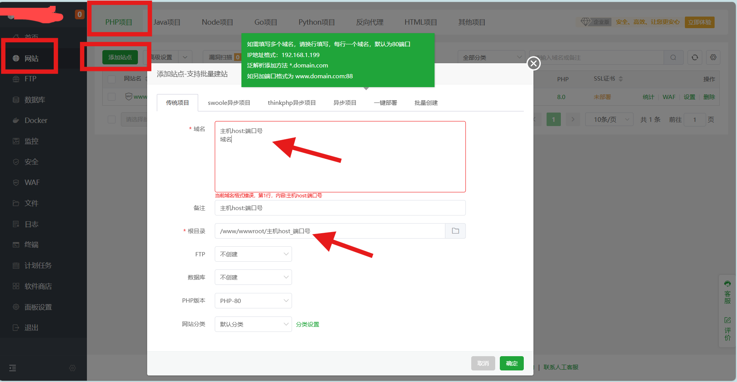The image size is (737, 382).
Task: Click the refresh icon beside the search box
Action: pos(695,57)
